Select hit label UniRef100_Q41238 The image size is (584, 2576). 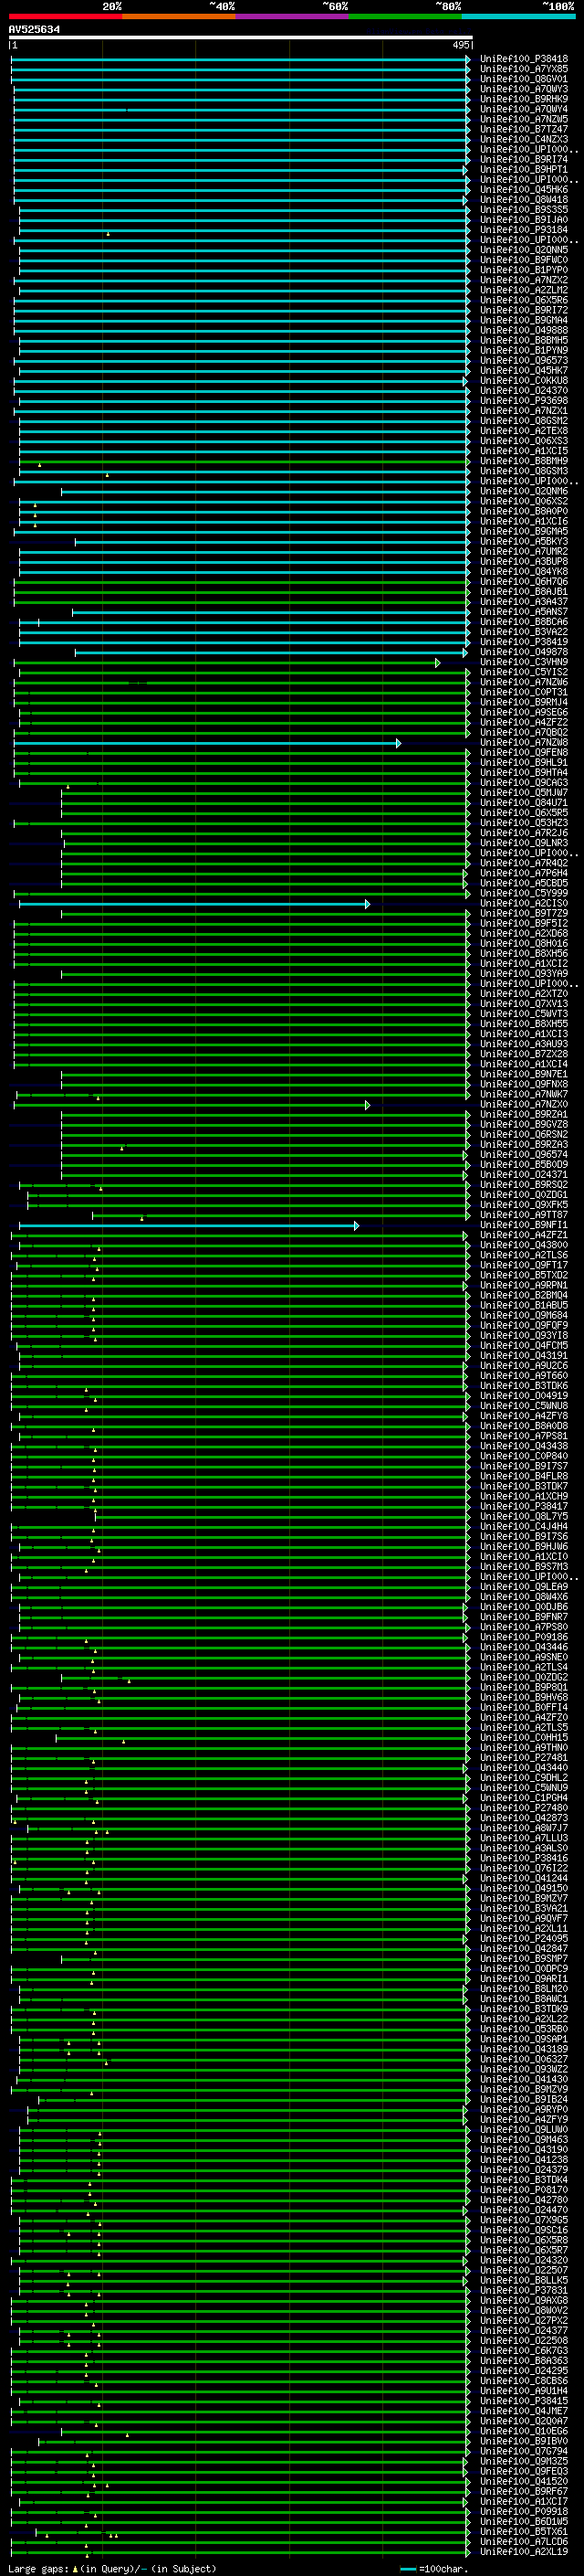coord(524,2159)
